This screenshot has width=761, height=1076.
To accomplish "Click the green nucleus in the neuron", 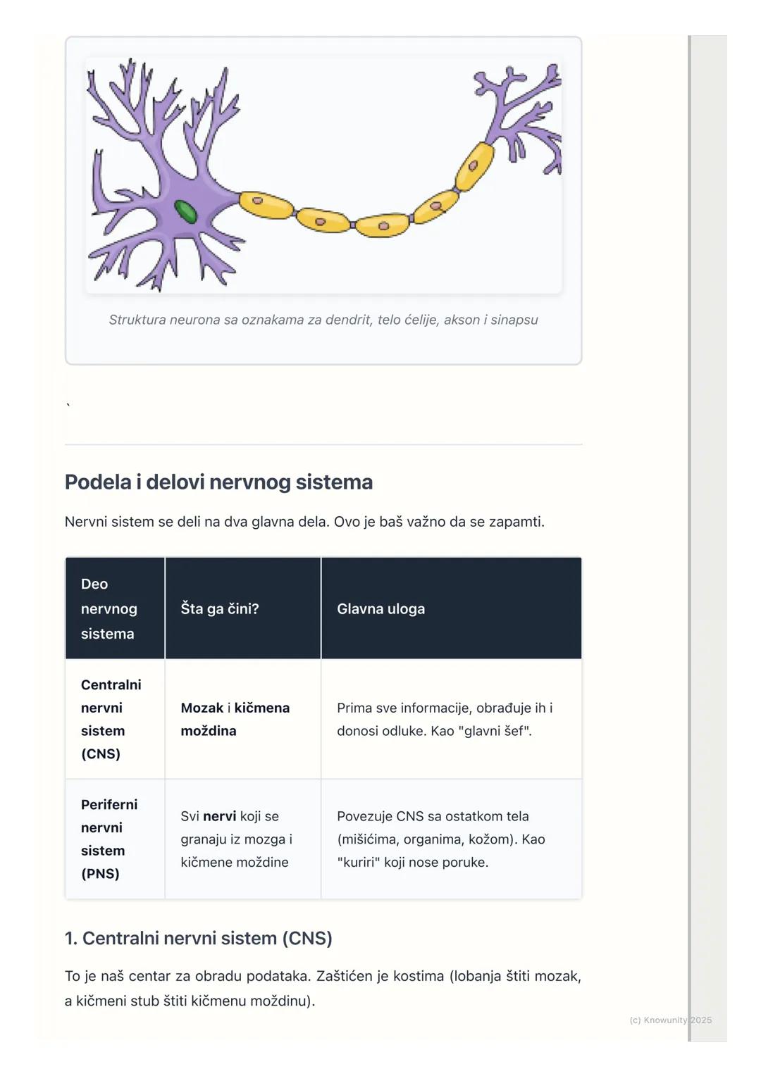I will pos(185,211).
